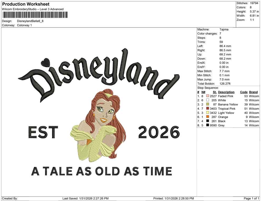The width and height of the screenshot is (261, 201).
Task: Click the Colors value '8' in header
Action: [251, 7]
